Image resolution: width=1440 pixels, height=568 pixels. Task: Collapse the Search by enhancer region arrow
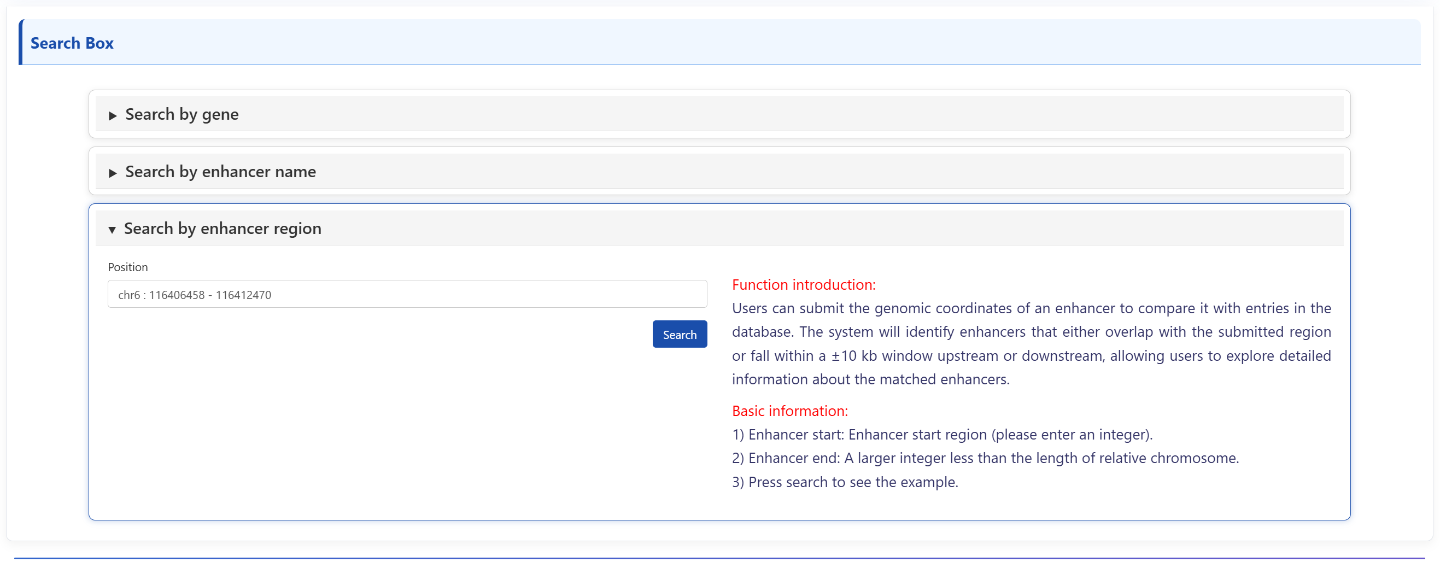tap(113, 230)
